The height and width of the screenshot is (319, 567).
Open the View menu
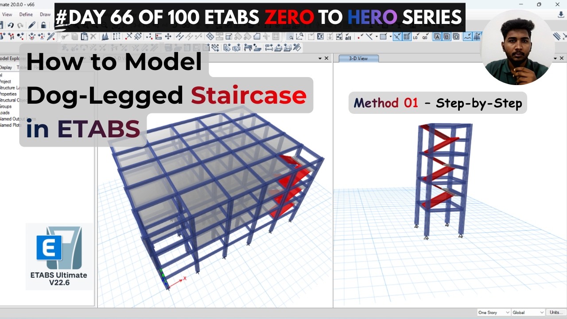(7, 14)
